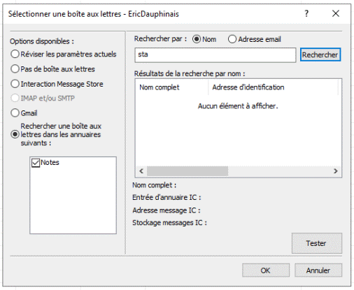The image size is (354, 290).
Task: Select the Réviser les paramètres actuels option
Action: tap(15, 54)
